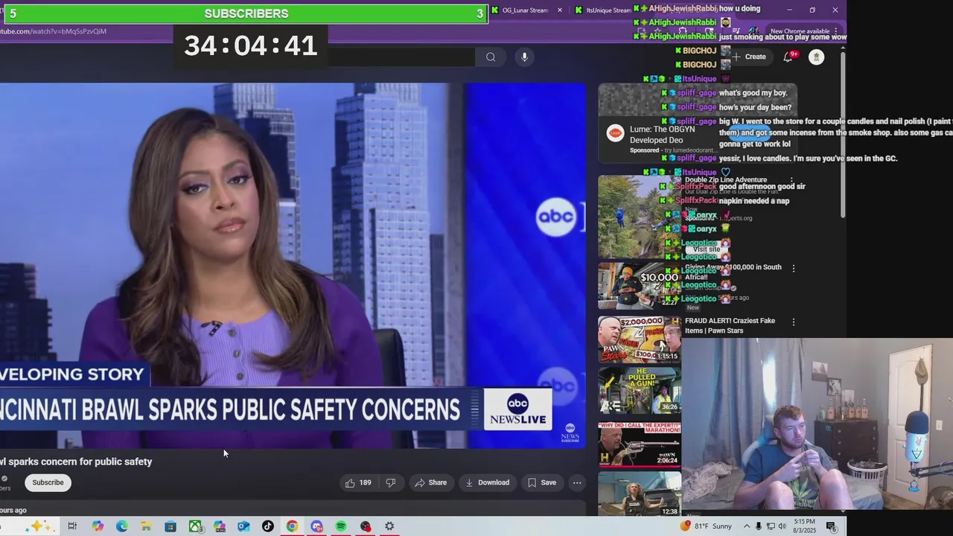Screen dimensions: 953x536
Task: Open Microsoft Store from taskbar
Action: tap(170, 526)
